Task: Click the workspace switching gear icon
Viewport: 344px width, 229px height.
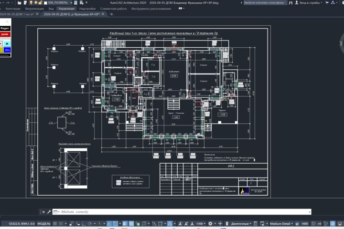Action: coord(210,224)
